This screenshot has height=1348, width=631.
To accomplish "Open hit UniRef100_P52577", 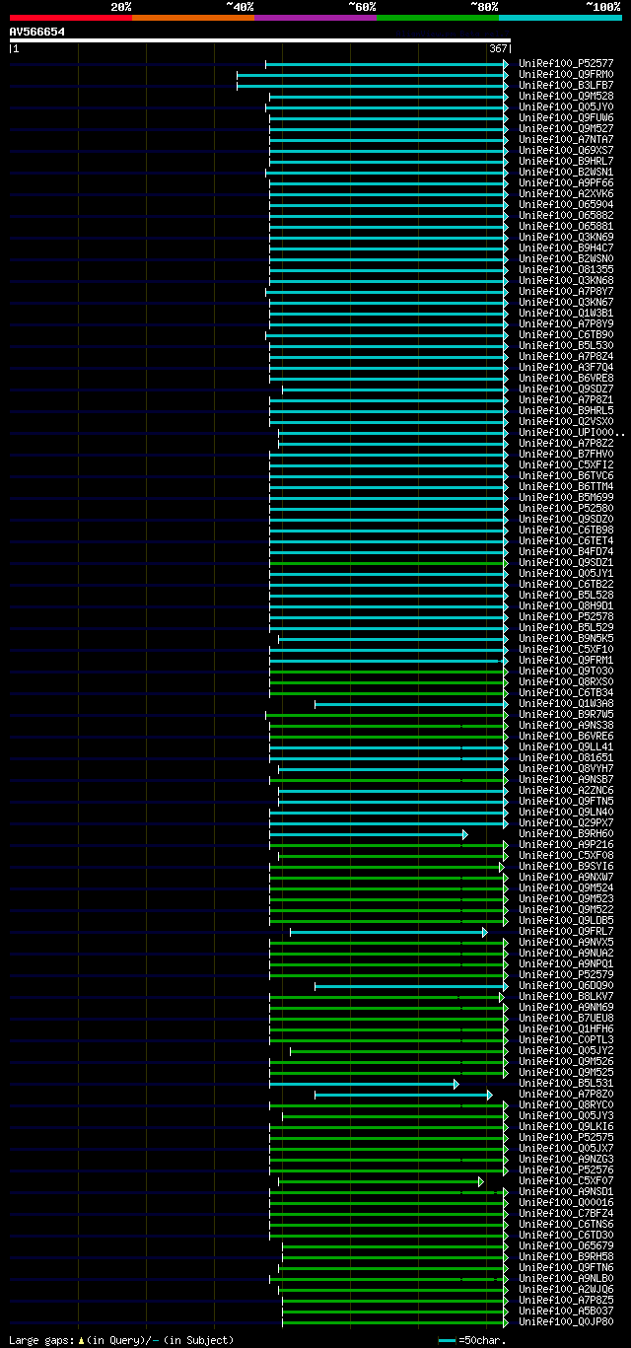I will click(566, 63).
